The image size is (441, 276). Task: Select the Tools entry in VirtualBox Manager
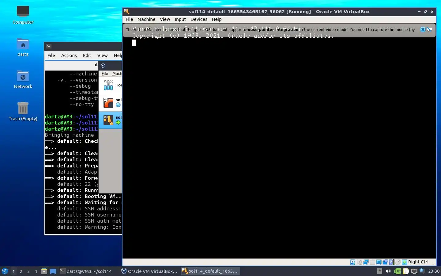coord(111,85)
